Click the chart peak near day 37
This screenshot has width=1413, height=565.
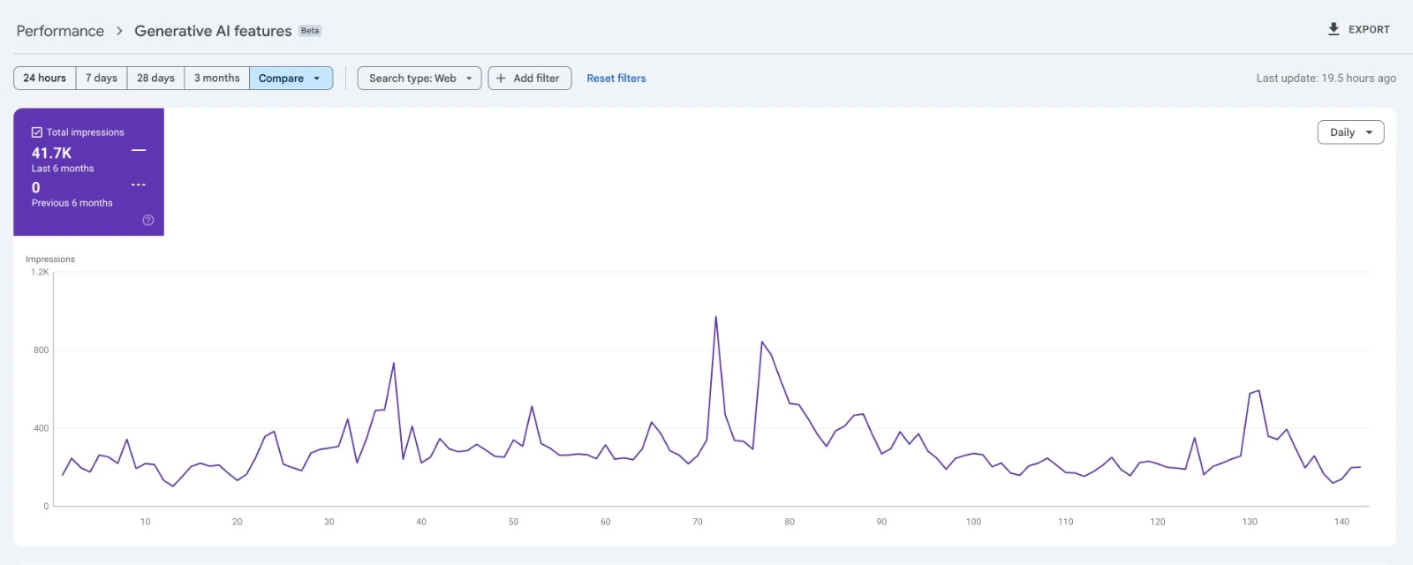(x=393, y=363)
